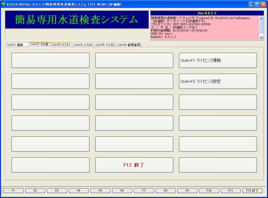Viewport: 268px width, 198px height.
Task: Click the F1 function key button
Action: point(14,191)
